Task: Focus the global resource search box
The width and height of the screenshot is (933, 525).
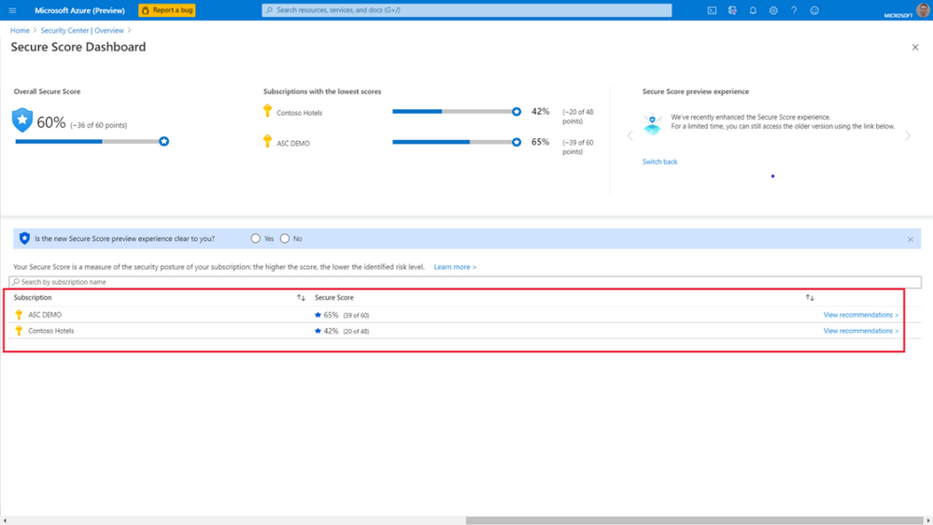Action: [467, 10]
